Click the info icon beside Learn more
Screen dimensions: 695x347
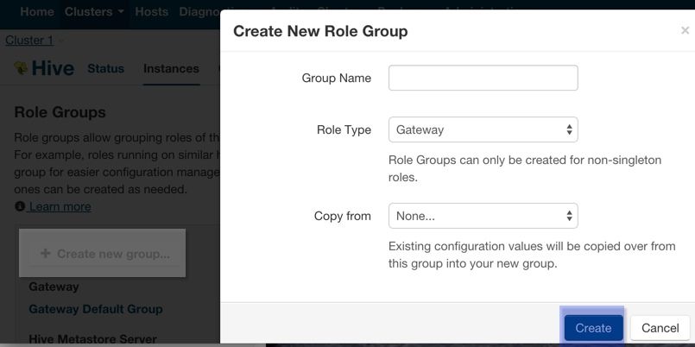click(20, 207)
